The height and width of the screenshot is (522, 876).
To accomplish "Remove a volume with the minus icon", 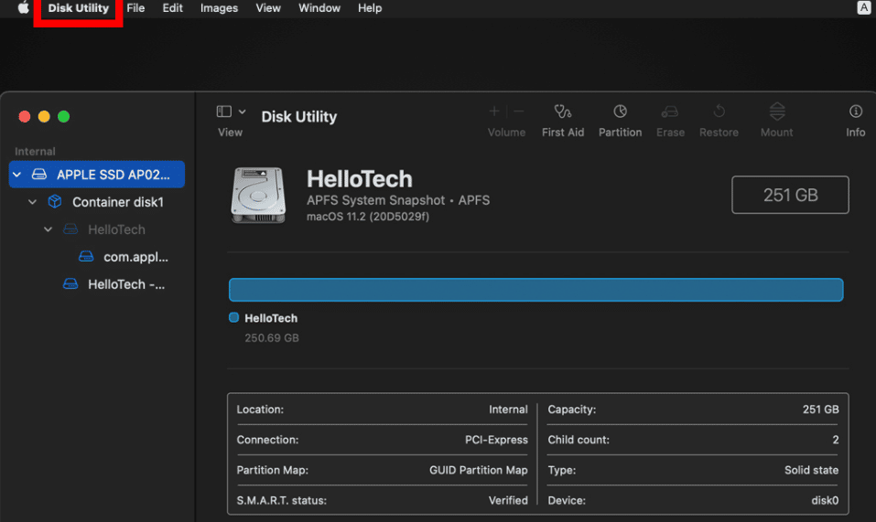I will (518, 112).
